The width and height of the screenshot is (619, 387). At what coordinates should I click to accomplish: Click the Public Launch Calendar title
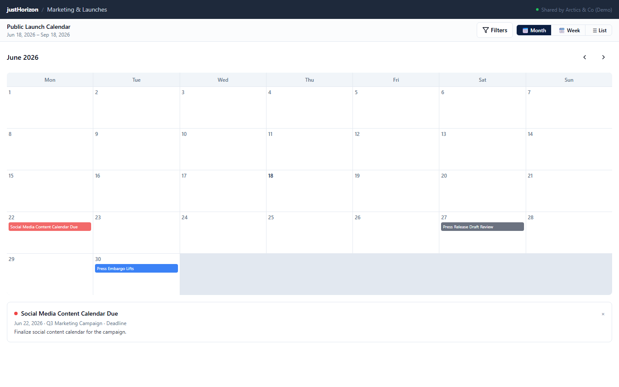(39, 27)
